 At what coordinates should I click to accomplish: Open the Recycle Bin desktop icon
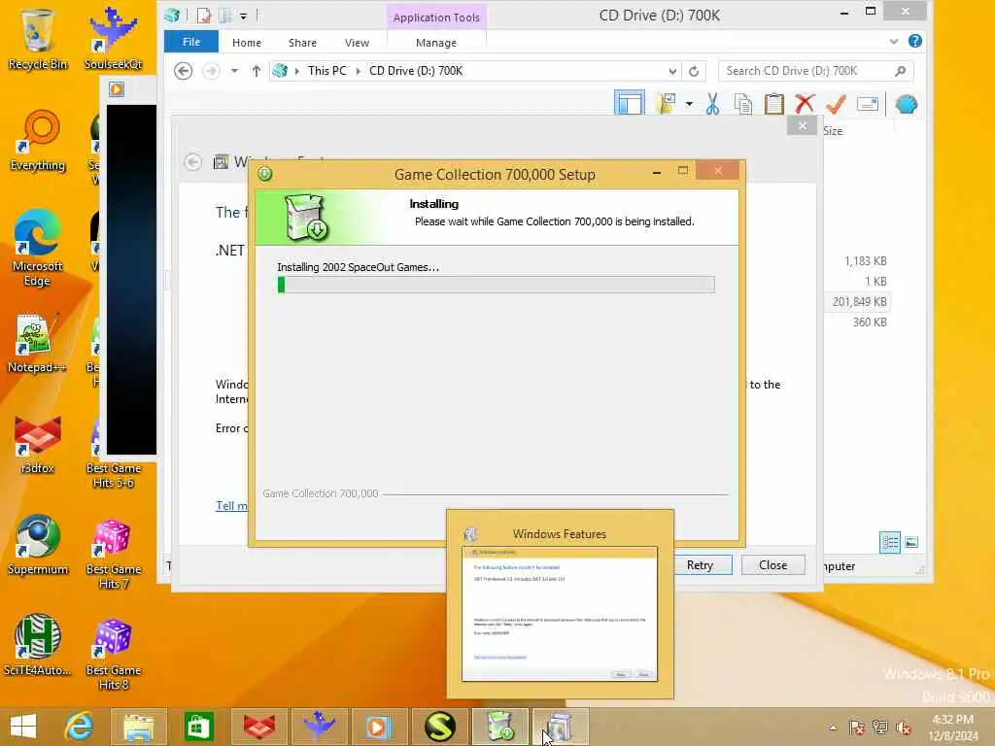click(x=38, y=39)
